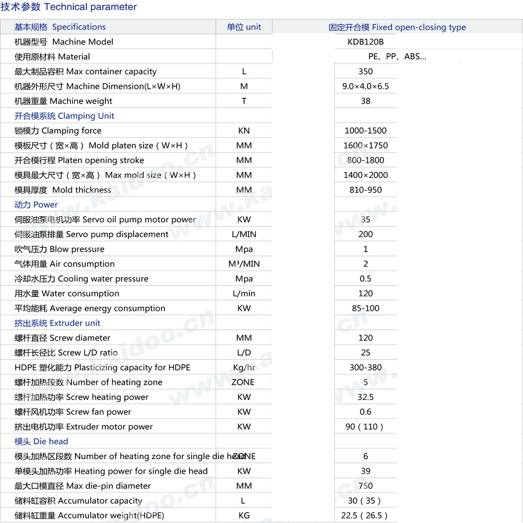Select the max mold size value "1400×2000"
The height and width of the screenshot is (523, 523).
[366, 175]
